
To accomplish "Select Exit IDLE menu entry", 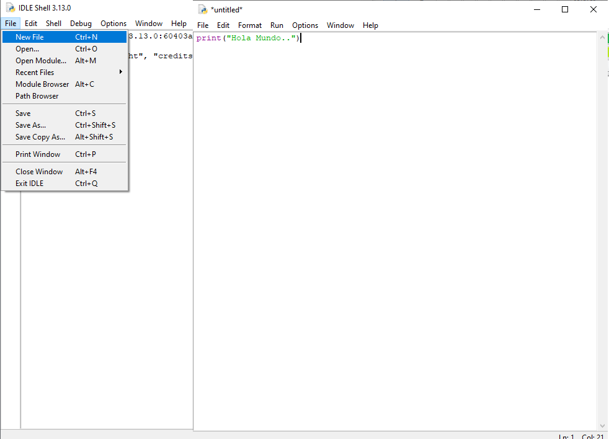I will [64, 184].
